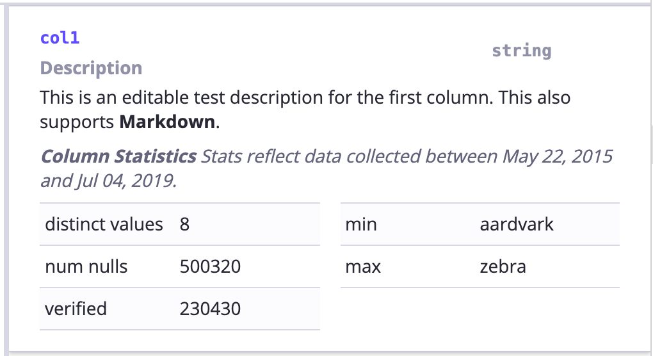Edit the column description text

click(x=305, y=109)
